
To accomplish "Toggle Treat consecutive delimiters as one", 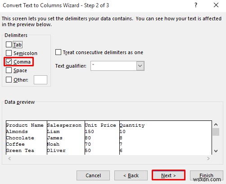I will click(58, 52).
